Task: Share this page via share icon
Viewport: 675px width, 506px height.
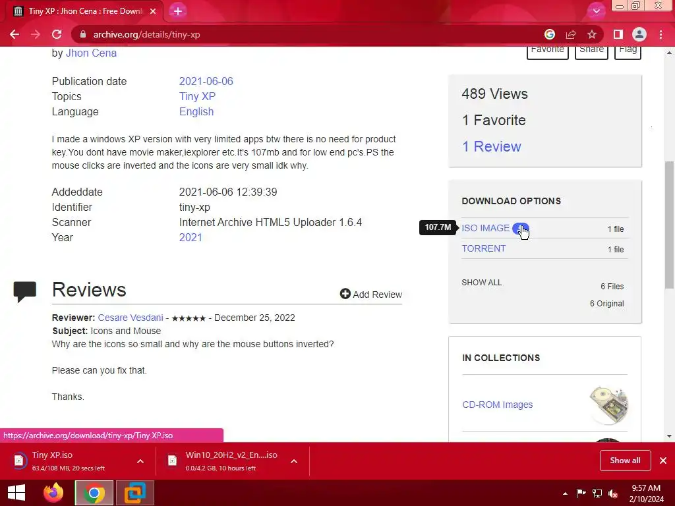Action: click(571, 34)
